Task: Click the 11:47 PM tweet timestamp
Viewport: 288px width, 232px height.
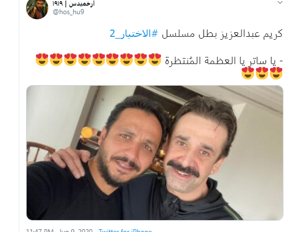Action: click(x=59, y=230)
